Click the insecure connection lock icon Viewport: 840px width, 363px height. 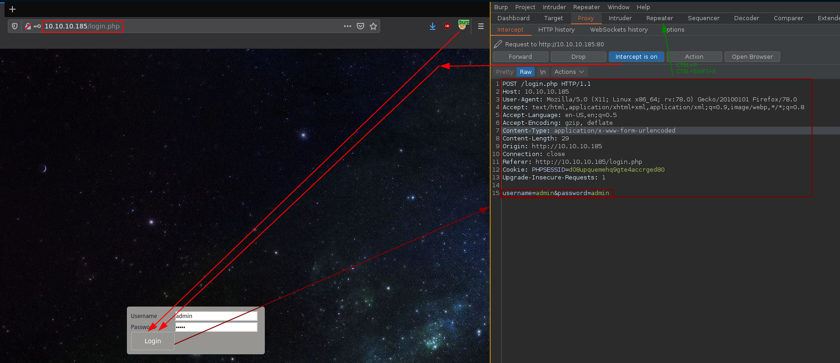pyautogui.click(x=28, y=26)
